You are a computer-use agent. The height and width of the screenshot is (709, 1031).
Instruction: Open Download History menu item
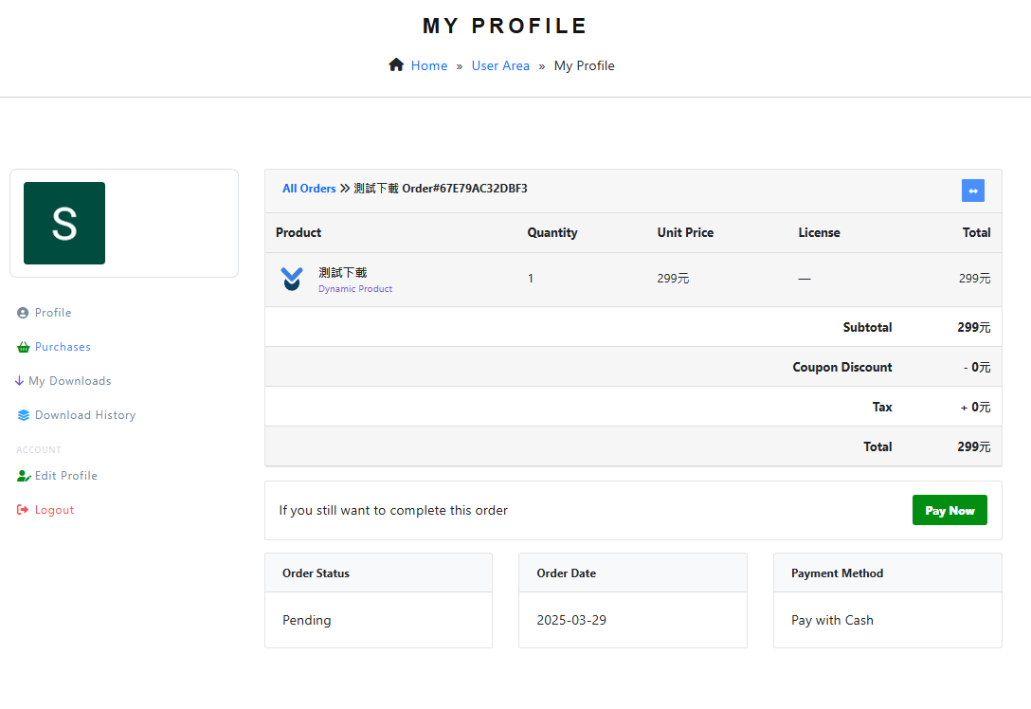[85, 415]
